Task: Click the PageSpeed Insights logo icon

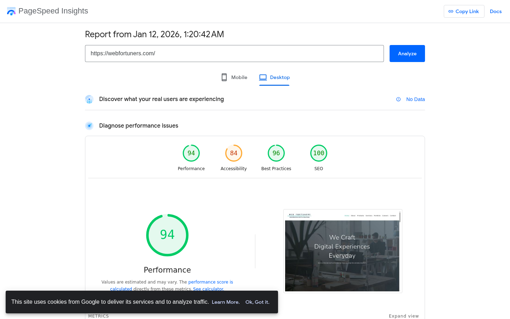Action: (x=11, y=11)
